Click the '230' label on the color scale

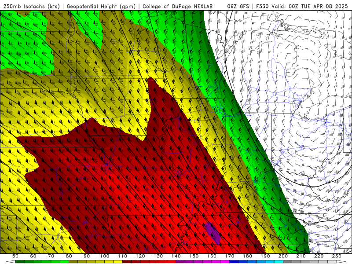click(x=337, y=256)
